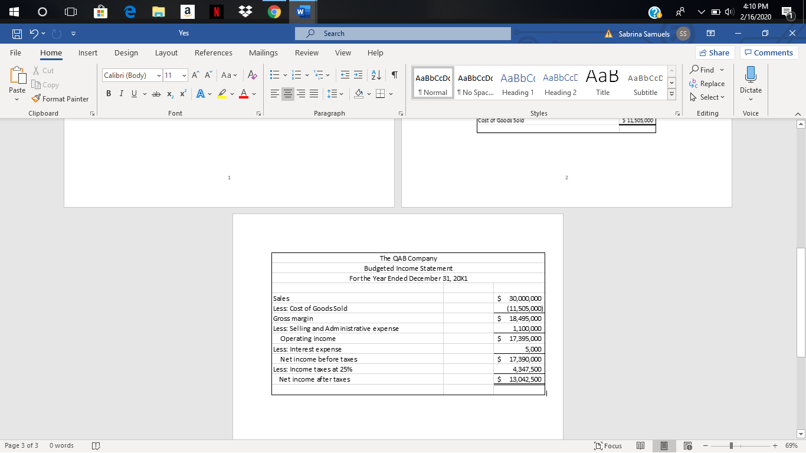Switch to the Insert tab

[x=88, y=52]
